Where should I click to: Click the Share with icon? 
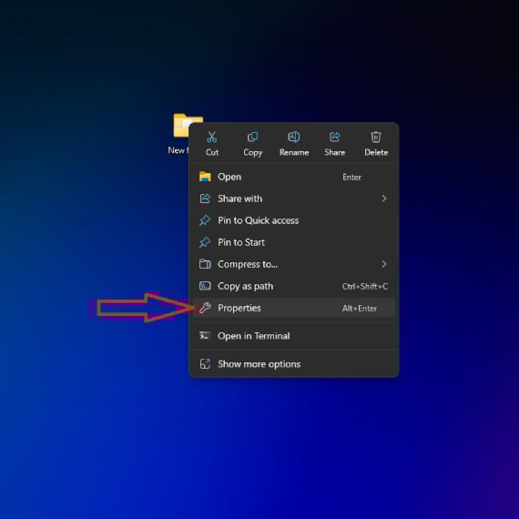[x=205, y=198]
